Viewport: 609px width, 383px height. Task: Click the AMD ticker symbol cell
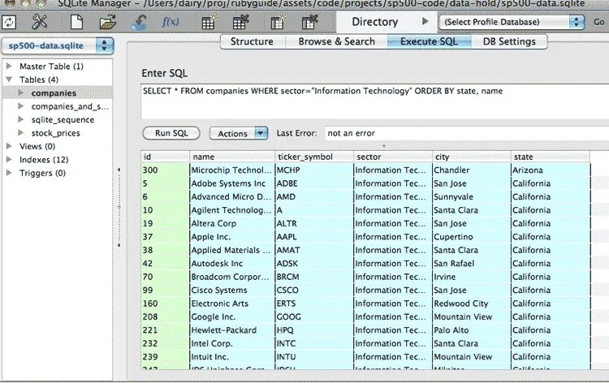click(x=314, y=196)
